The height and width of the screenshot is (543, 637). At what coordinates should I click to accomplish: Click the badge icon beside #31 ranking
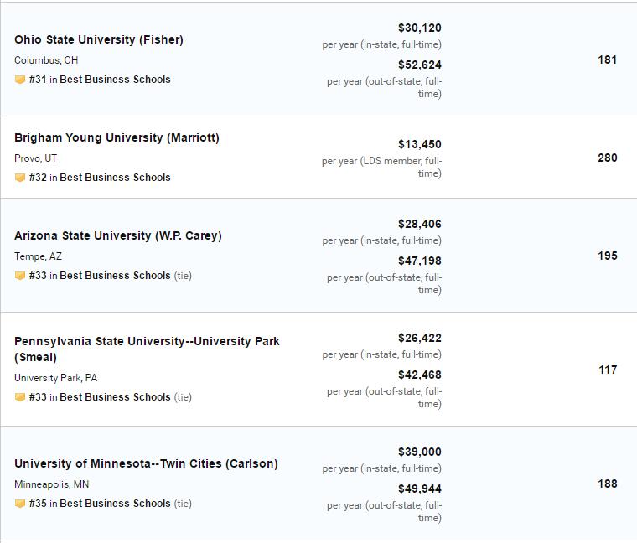[x=20, y=80]
